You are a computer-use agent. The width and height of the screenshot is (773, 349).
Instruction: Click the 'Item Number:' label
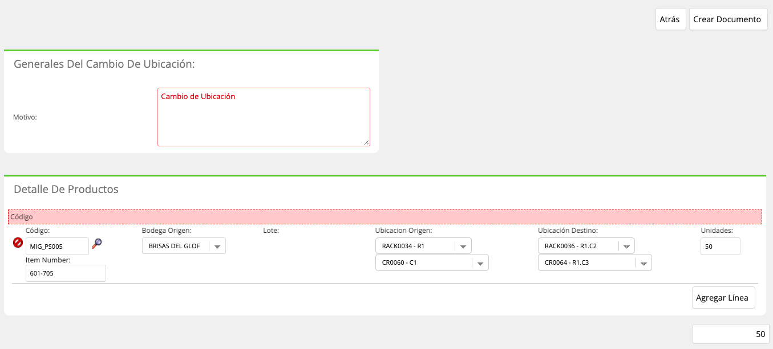pos(48,260)
